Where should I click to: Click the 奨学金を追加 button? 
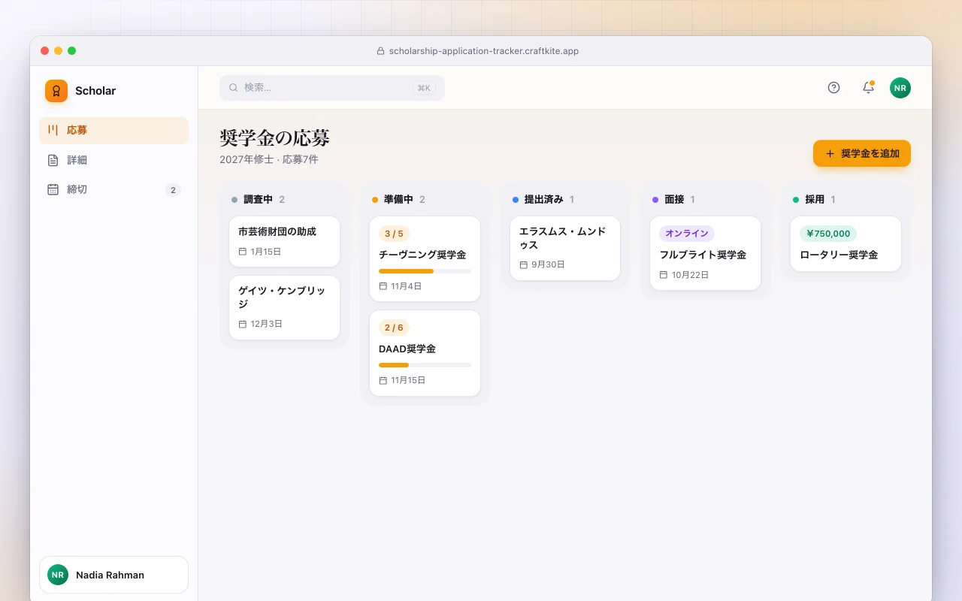[x=862, y=153]
